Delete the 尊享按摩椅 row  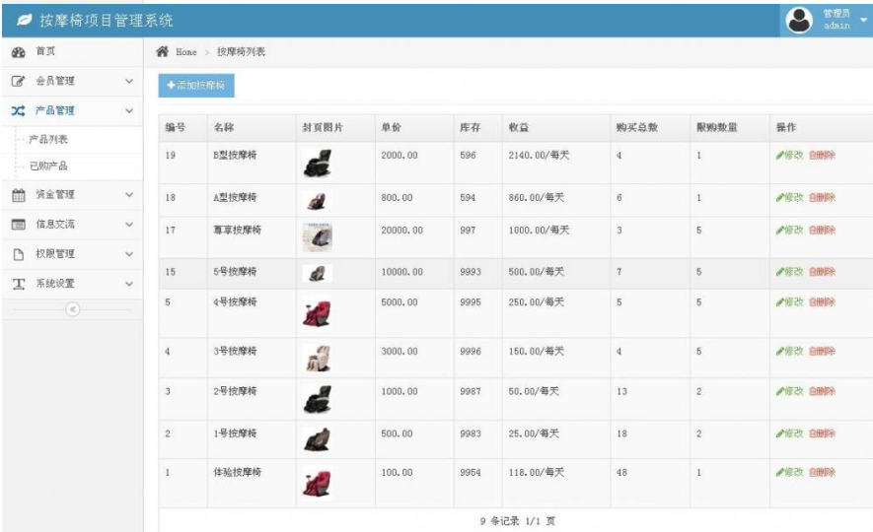(x=822, y=230)
